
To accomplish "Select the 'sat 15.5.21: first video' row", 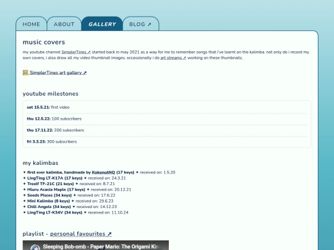I will click(x=167, y=107).
